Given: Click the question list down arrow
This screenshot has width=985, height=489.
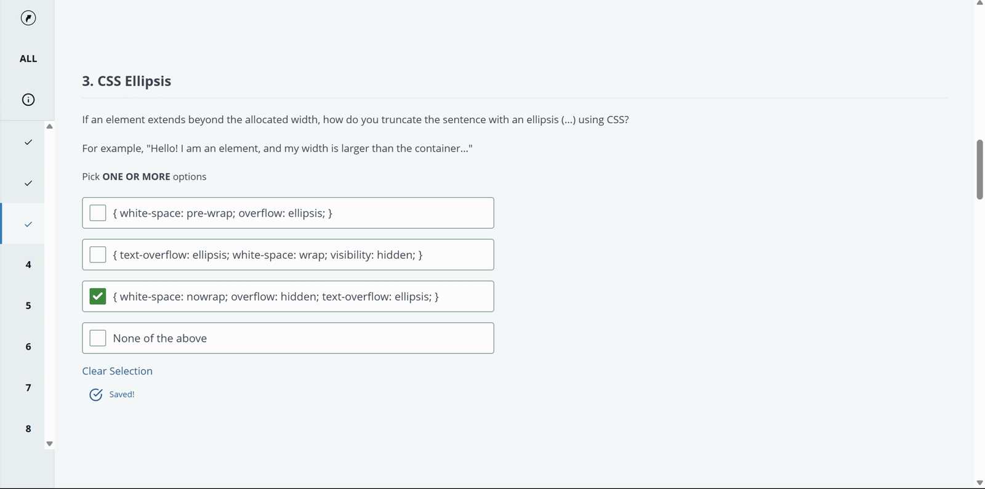Looking at the screenshot, I should tap(50, 443).
